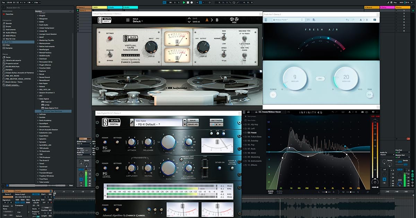Select the 2 MIDI track header
416x218 pixels.
click(x=99, y=7)
